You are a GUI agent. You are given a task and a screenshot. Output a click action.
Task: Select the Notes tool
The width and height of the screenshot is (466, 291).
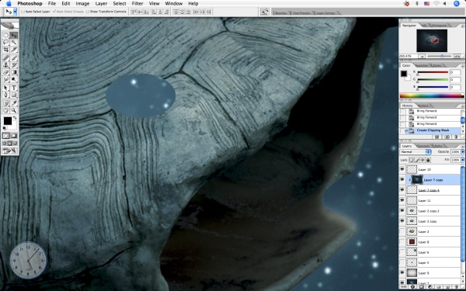tap(5, 103)
